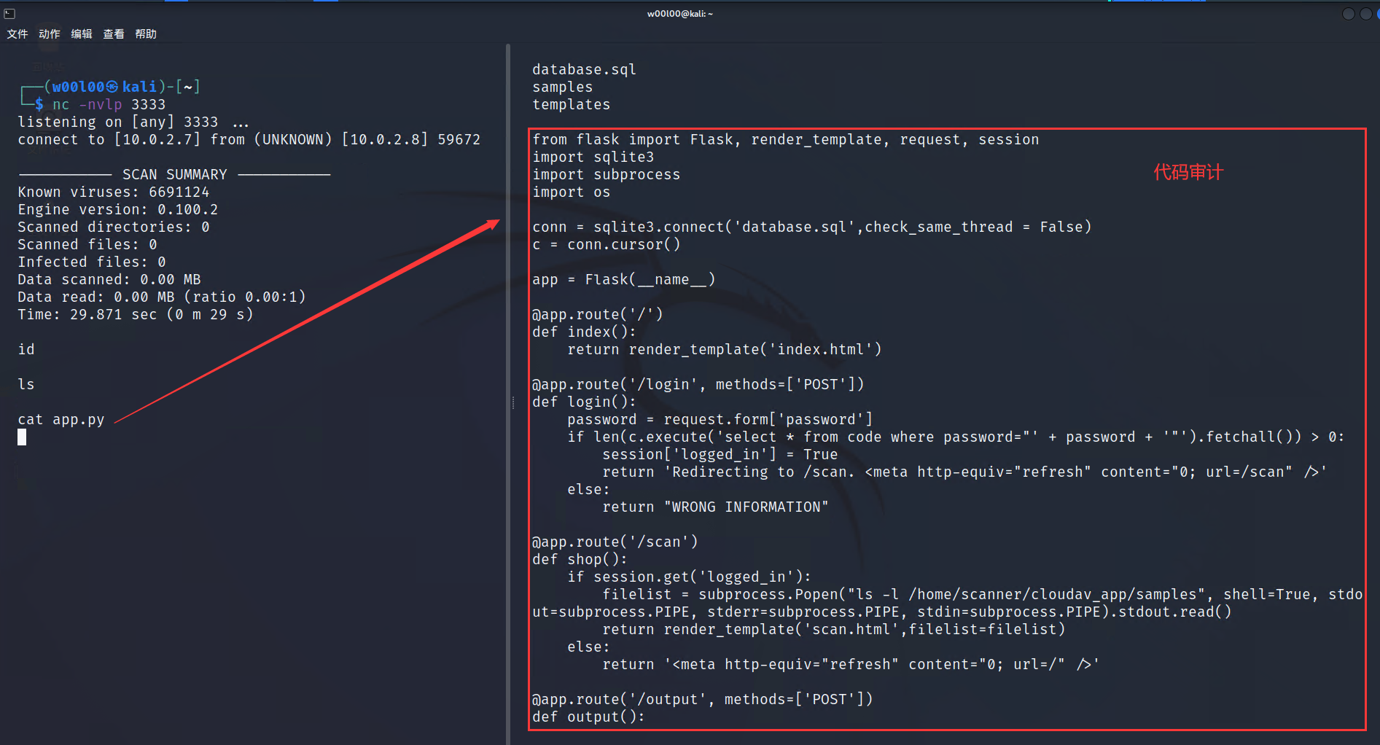Viewport: 1380px width, 745px height.
Task: Click the 'Redirecting to /scan' return line
Action: [x=964, y=472]
